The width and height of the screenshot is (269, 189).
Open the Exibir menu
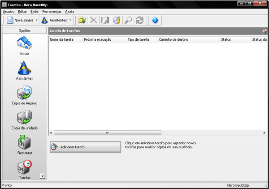point(35,12)
